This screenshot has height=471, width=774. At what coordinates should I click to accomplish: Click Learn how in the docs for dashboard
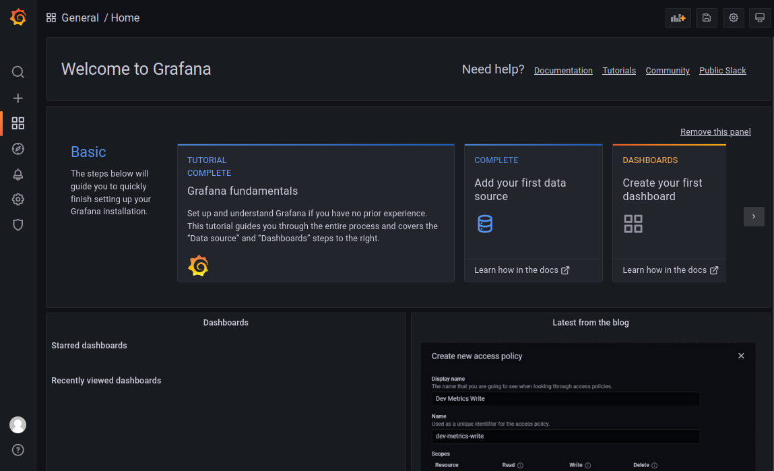[x=670, y=270]
